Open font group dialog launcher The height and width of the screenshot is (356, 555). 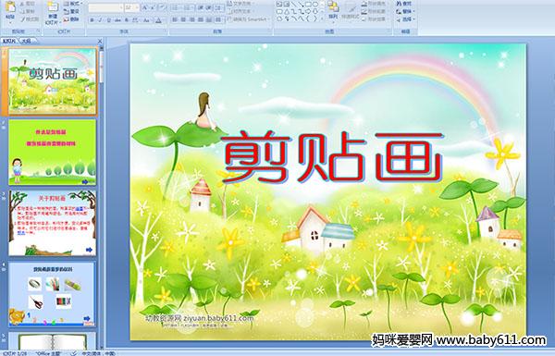[166, 31]
